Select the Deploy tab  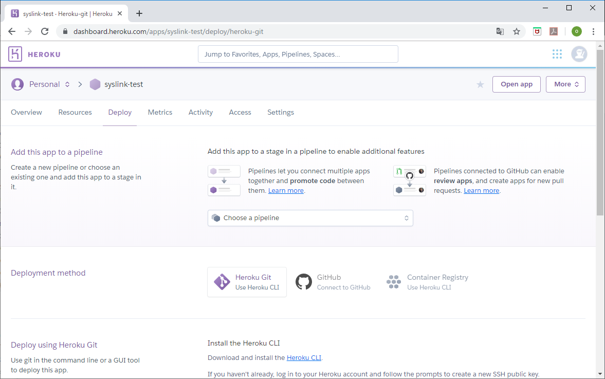tap(120, 112)
